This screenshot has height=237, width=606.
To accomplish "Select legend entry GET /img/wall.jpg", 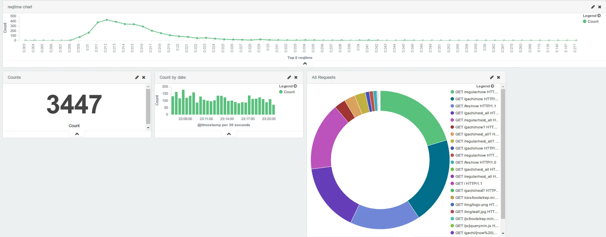I will (x=475, y=212).
